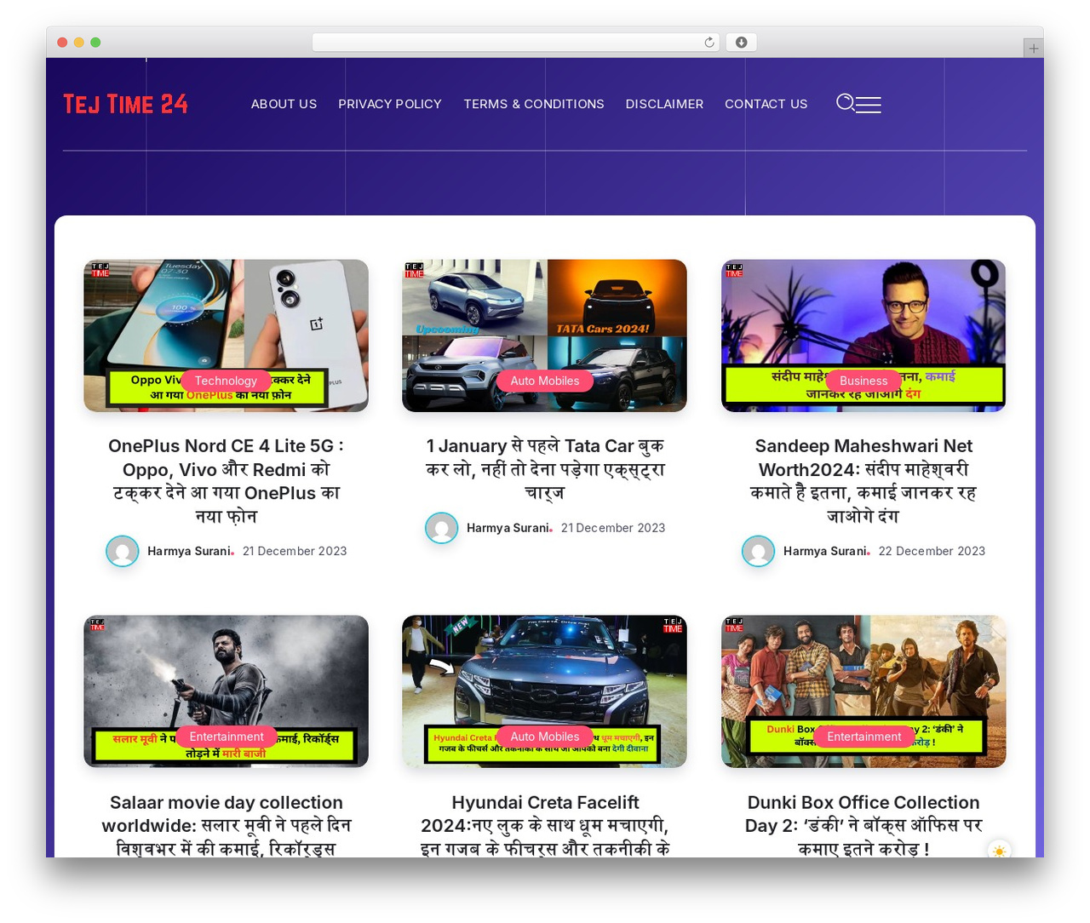Open the Disclaimer page

pos(664,104)
